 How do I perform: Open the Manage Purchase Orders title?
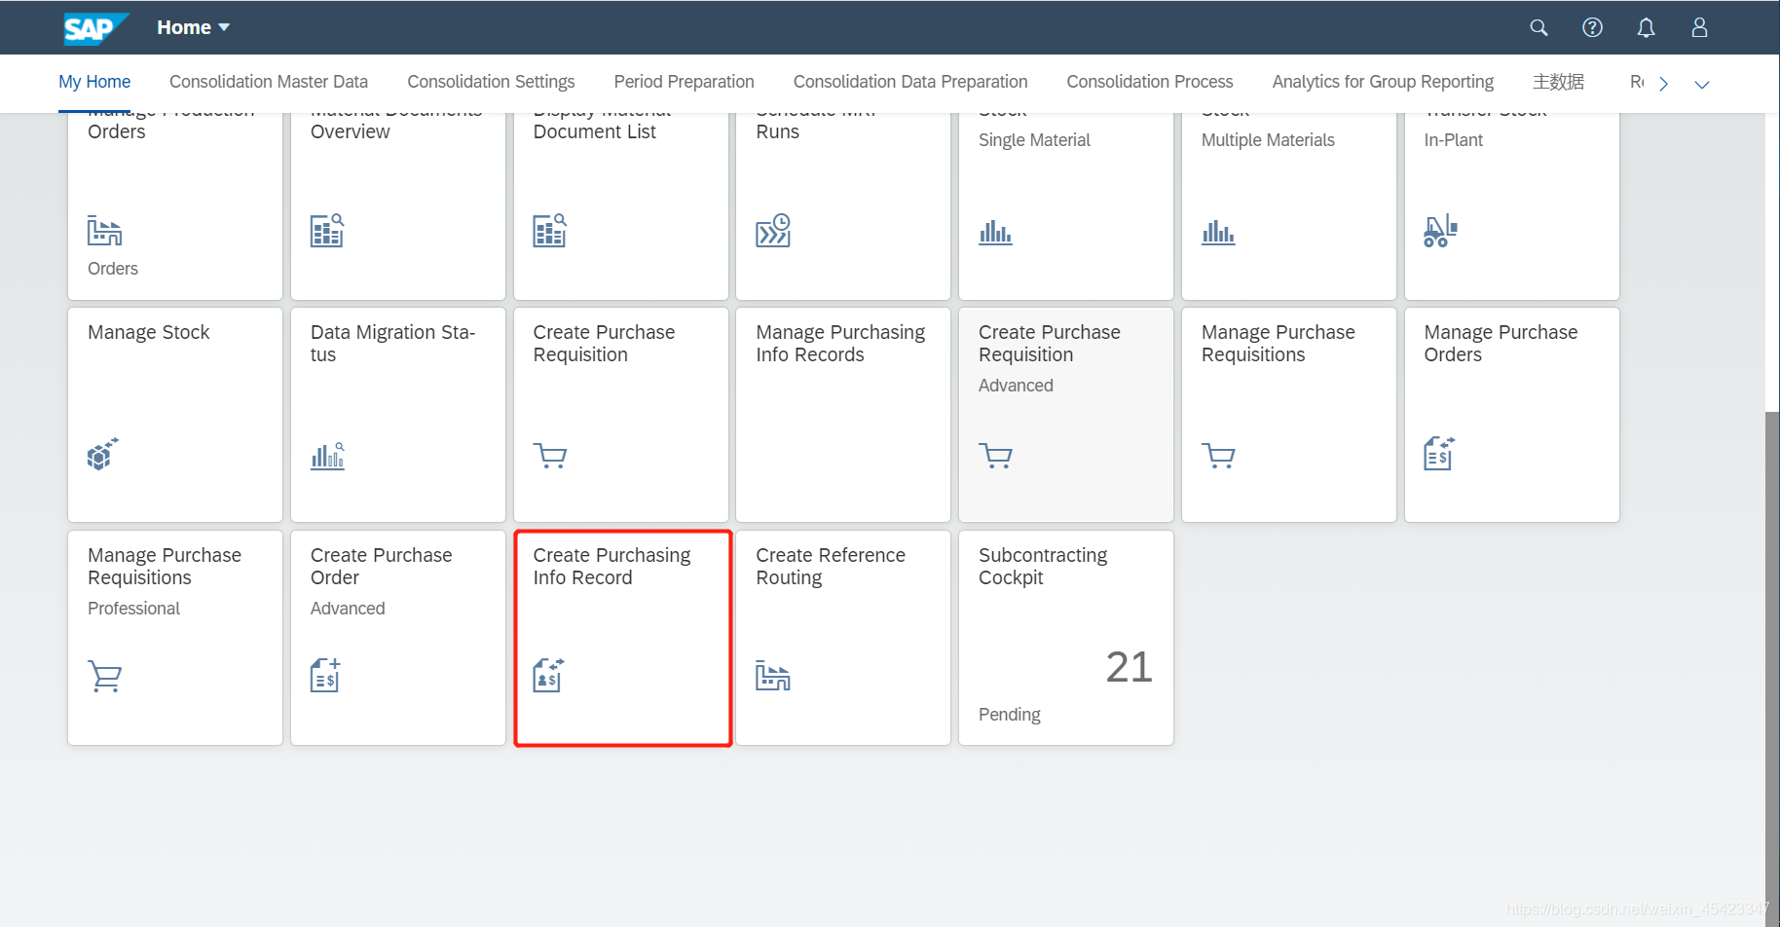(1501, 343)
